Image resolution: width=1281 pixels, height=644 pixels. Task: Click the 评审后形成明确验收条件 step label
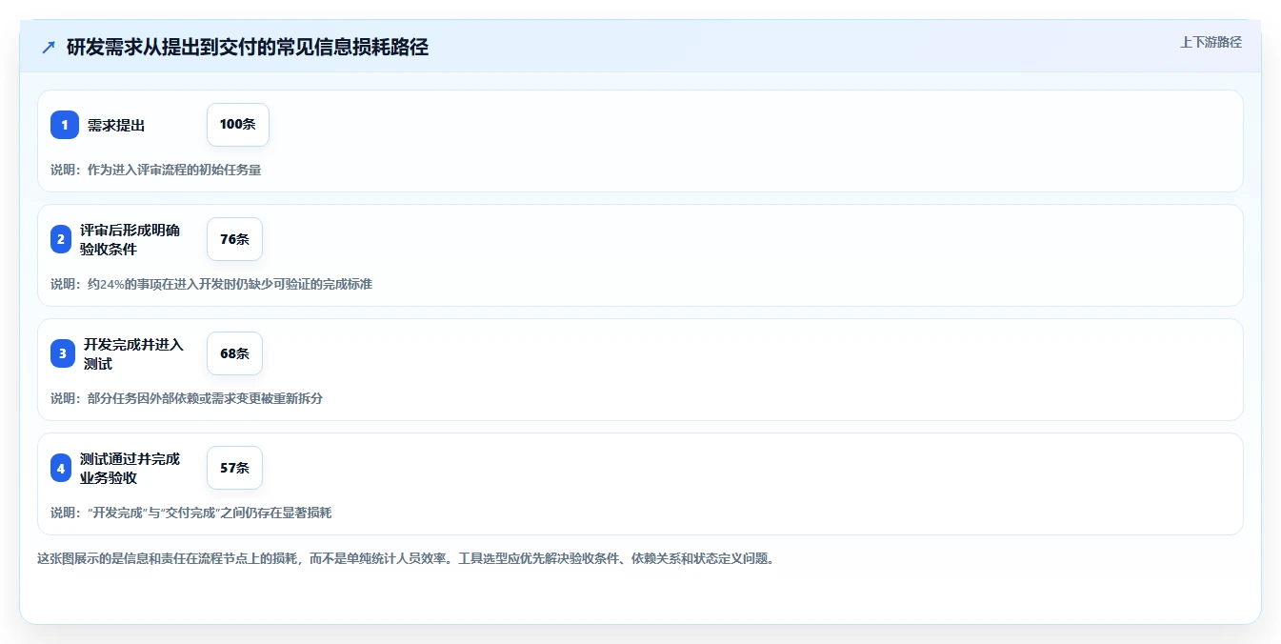coord(130,239)
